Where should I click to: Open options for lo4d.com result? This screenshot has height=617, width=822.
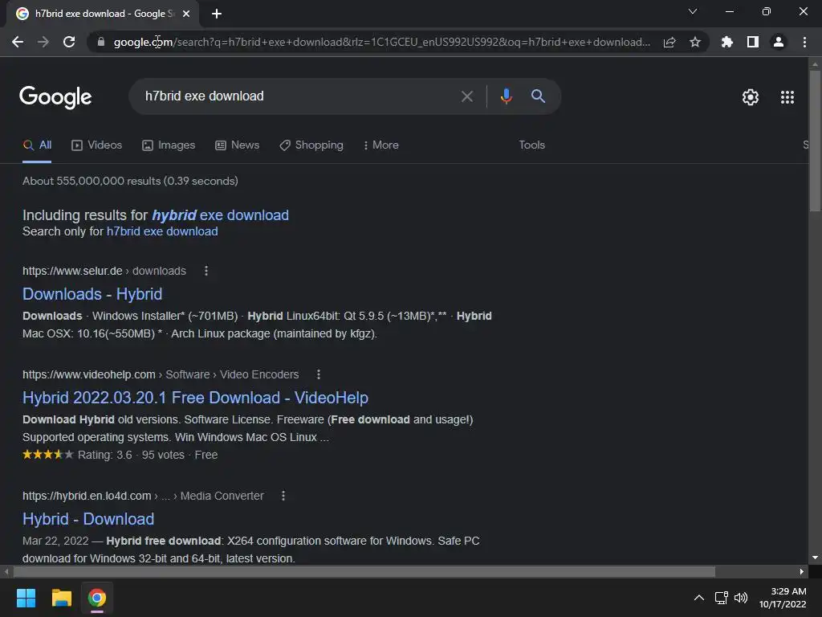click(x=283, y=496)
